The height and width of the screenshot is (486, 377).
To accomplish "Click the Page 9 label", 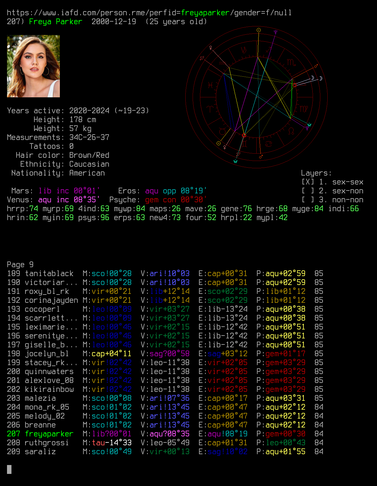I will [x=20, y=265].
